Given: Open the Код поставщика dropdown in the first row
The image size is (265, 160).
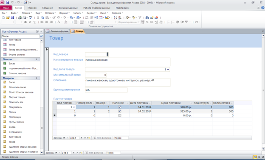Looking at the screenshot, I should tap(74, 107).
